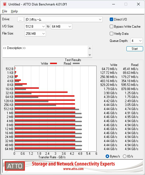Expand the 256 MB File Size dropdown
The height and width of the screenshot is (175, 145).
pyautogui.click(x=35, y=34)
